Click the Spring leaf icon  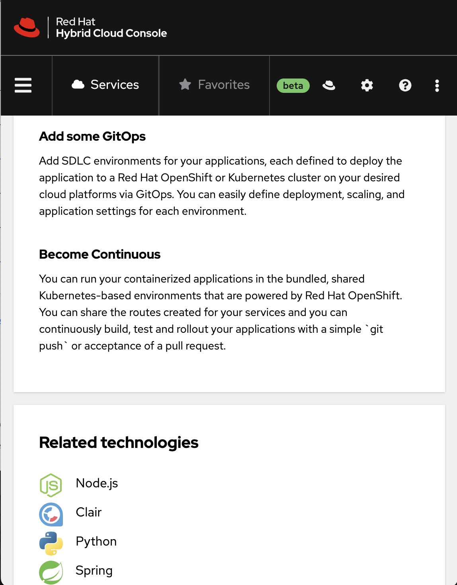click(x=51, y=572)
